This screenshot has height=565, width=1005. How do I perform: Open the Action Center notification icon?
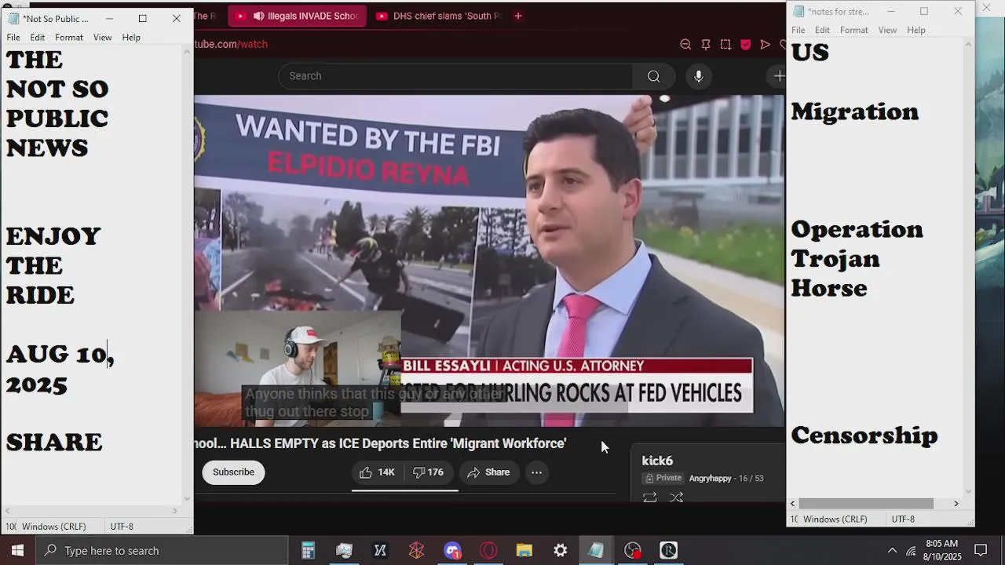tap(981, 551)
